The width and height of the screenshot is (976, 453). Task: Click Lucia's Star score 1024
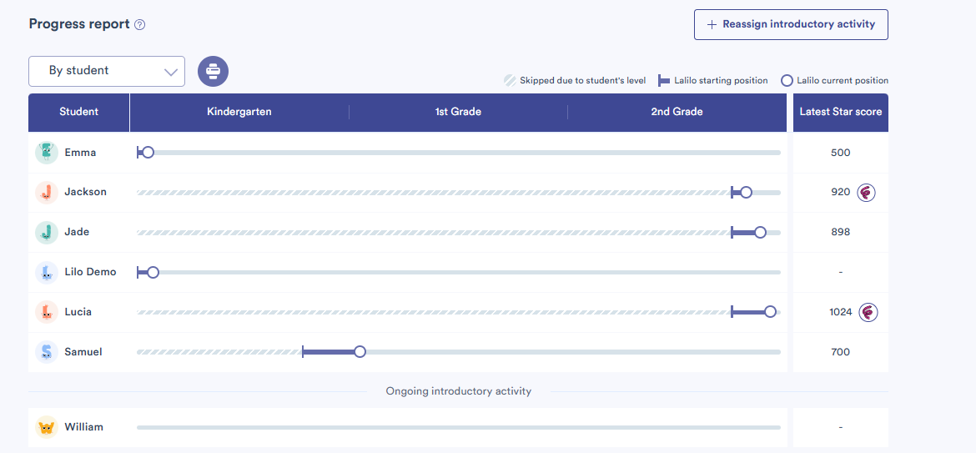coord(840,312)
